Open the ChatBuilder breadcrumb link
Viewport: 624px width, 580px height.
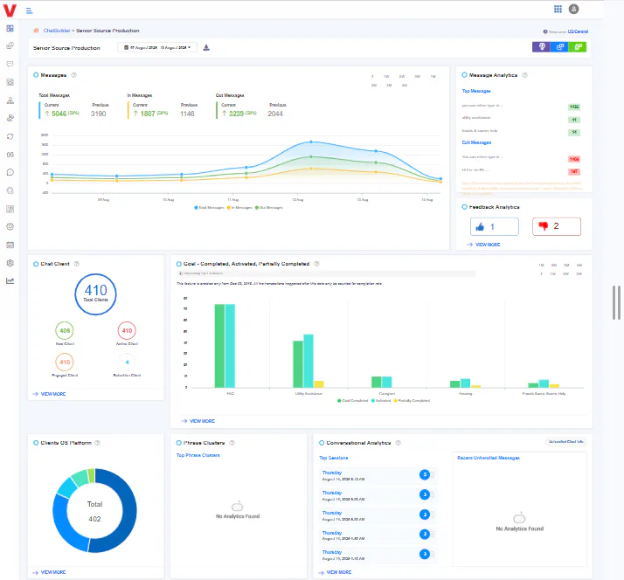pyautogui.click(x=57, y=31)
